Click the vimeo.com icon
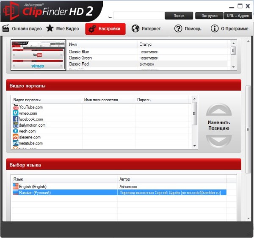The height and width of the screenshot is (238, 254). tap(16, 113)
